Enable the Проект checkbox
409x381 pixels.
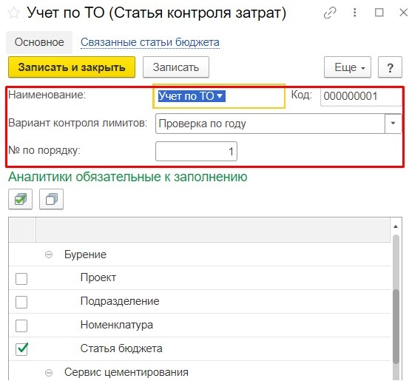tap(21, 278)
